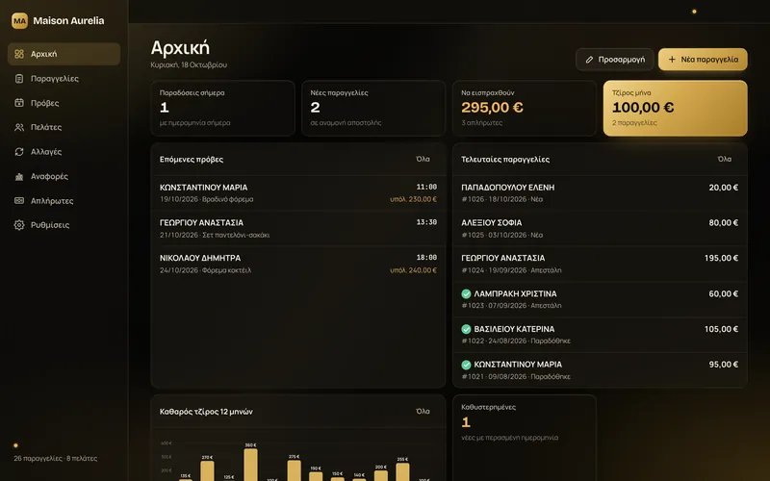
Task: Click balance υπόλ. 240,00 €
Action: pyautogui.click(x=413, y=270)
